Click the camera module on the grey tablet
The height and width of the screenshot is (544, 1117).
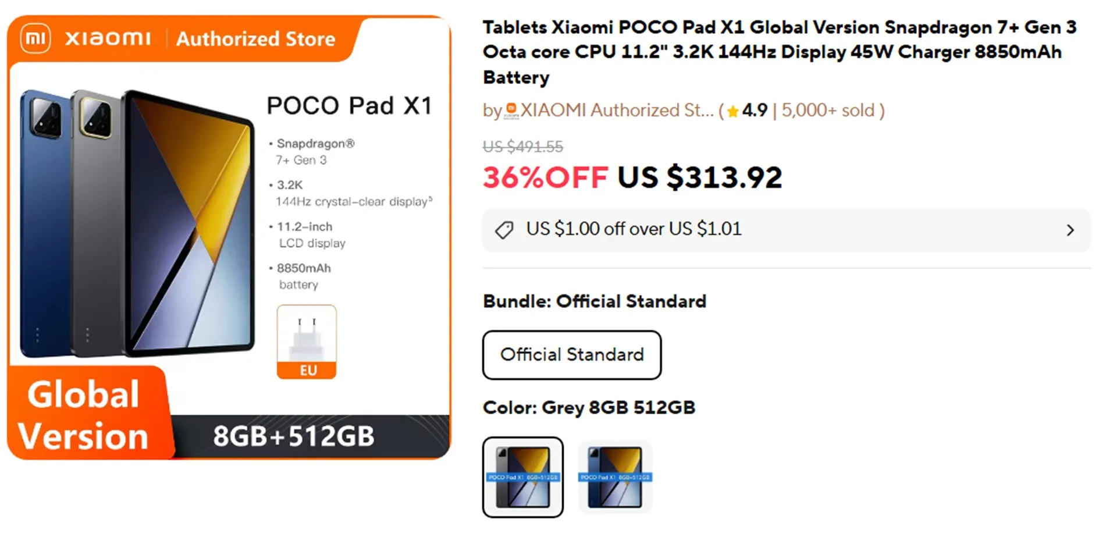click(97, 118)
